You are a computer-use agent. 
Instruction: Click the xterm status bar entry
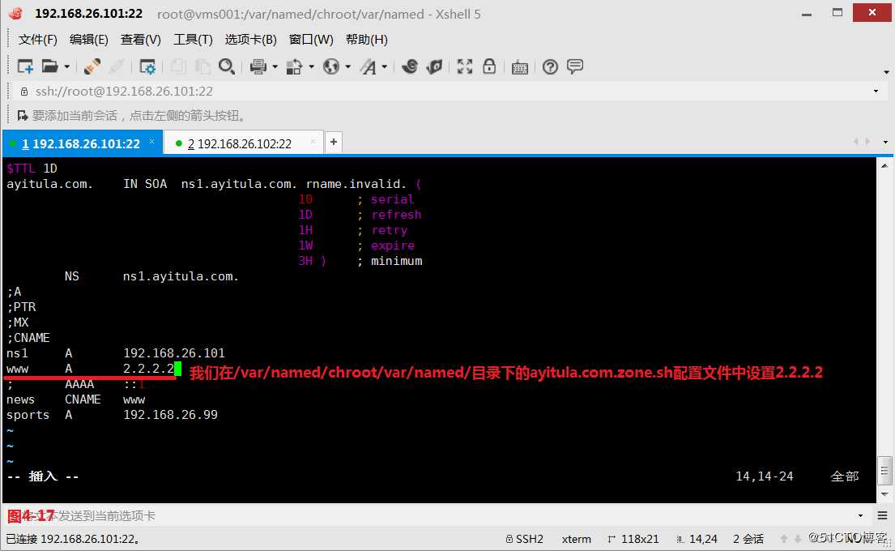(577, 539)
